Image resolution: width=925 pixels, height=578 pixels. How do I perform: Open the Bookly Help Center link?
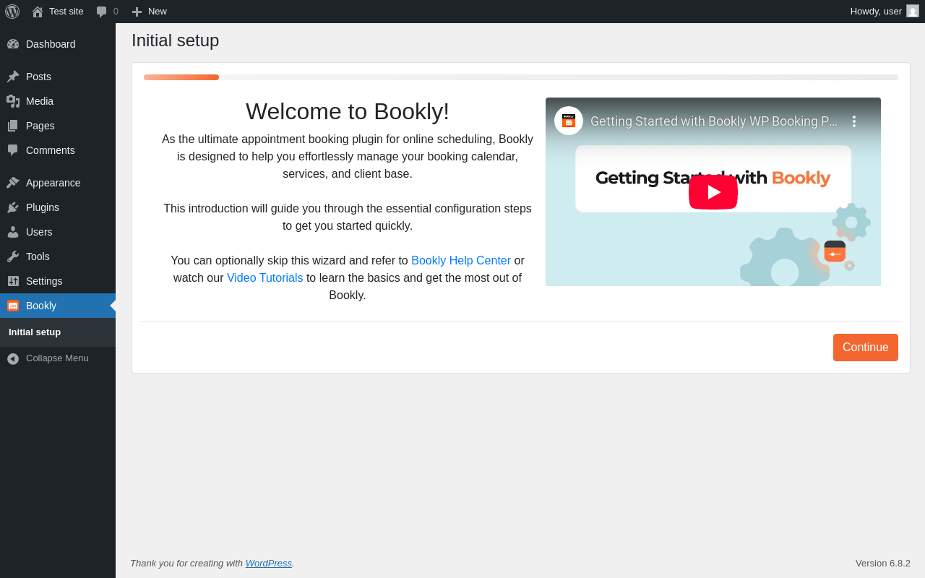click(x=461, y=260)
